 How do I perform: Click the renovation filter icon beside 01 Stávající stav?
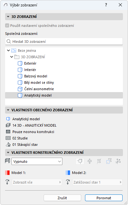[x=8, y=145]
